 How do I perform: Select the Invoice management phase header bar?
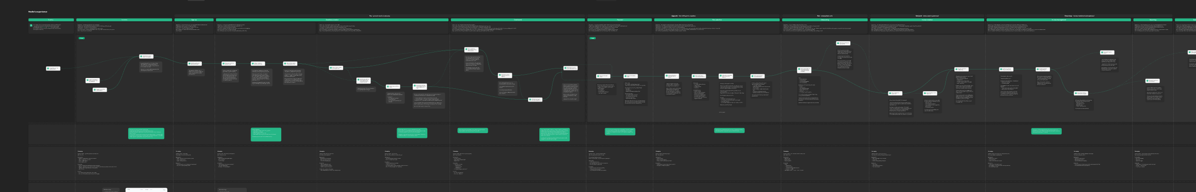(1059, 20)
